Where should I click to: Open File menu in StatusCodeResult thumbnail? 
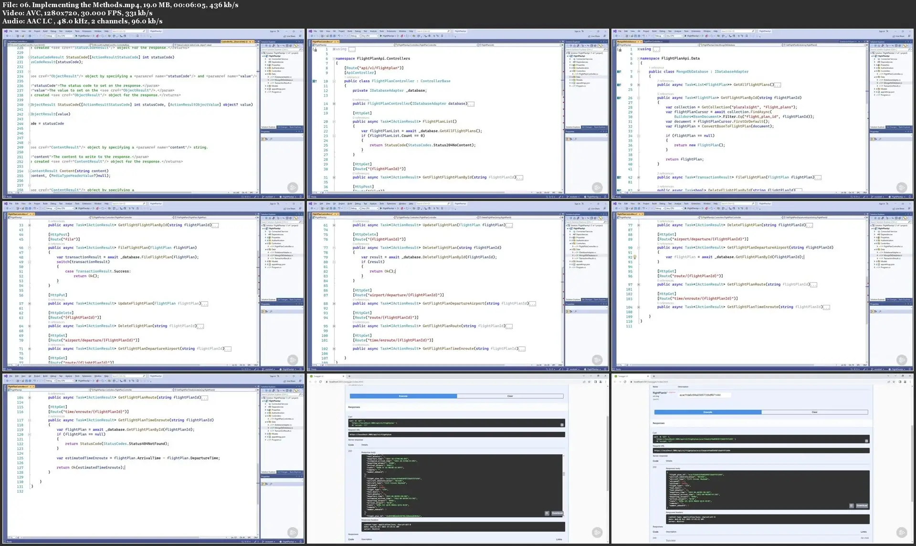tap(11, 31)
